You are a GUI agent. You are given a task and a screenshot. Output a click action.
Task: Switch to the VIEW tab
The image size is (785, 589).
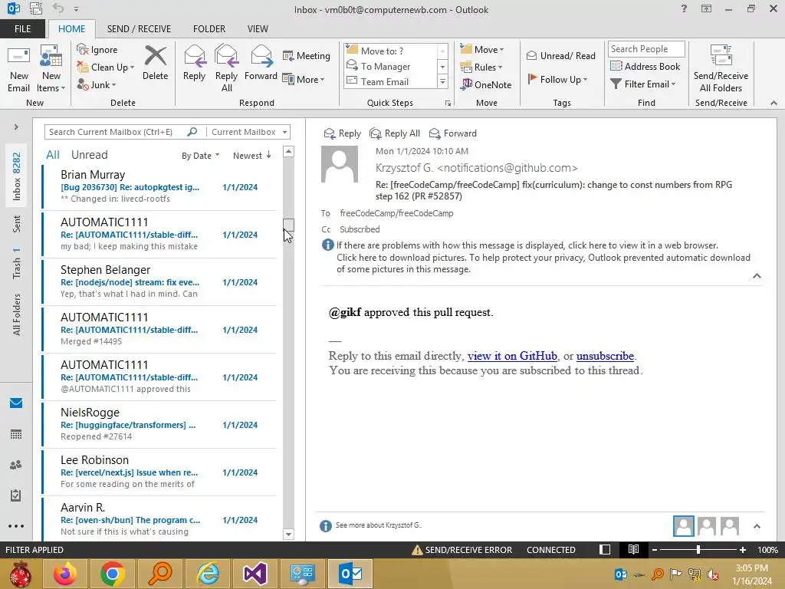tap(258, 29)
